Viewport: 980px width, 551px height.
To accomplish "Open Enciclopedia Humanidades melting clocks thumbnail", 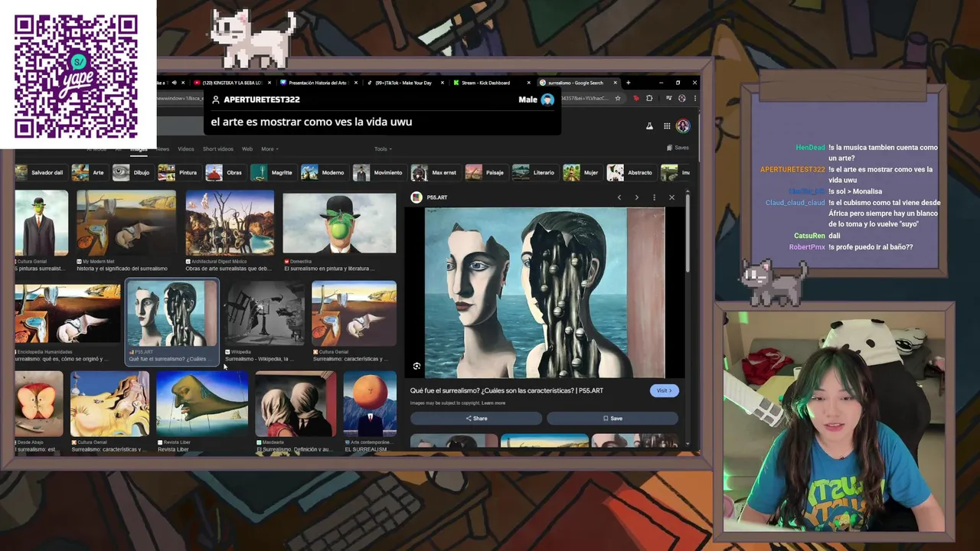I will [67, 314].
